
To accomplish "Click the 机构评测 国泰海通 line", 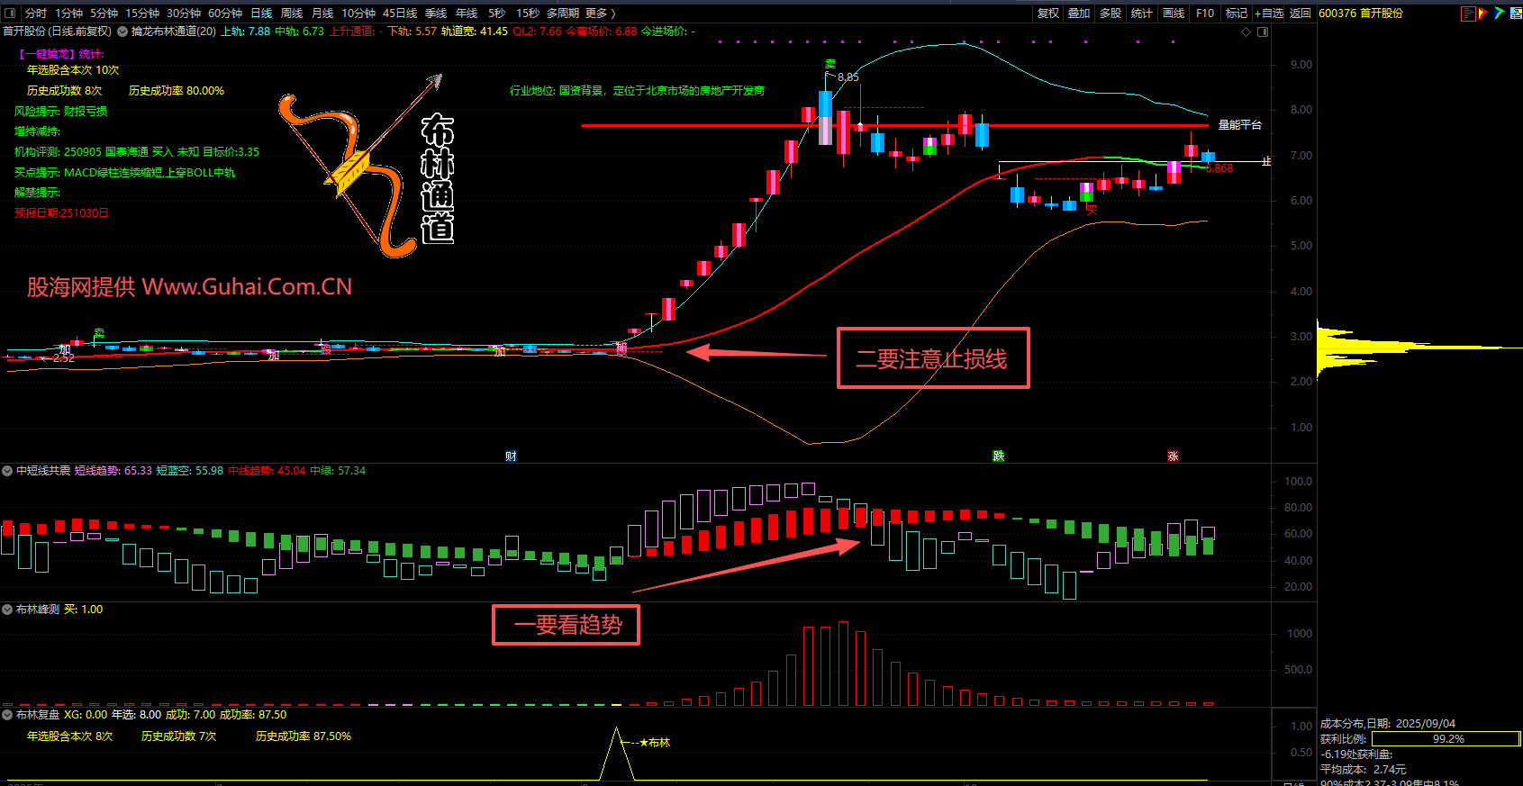I will click(137, 152).
